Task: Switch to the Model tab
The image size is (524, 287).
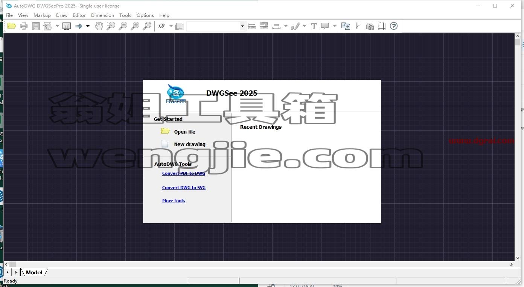Action: [x=34, y=272]
